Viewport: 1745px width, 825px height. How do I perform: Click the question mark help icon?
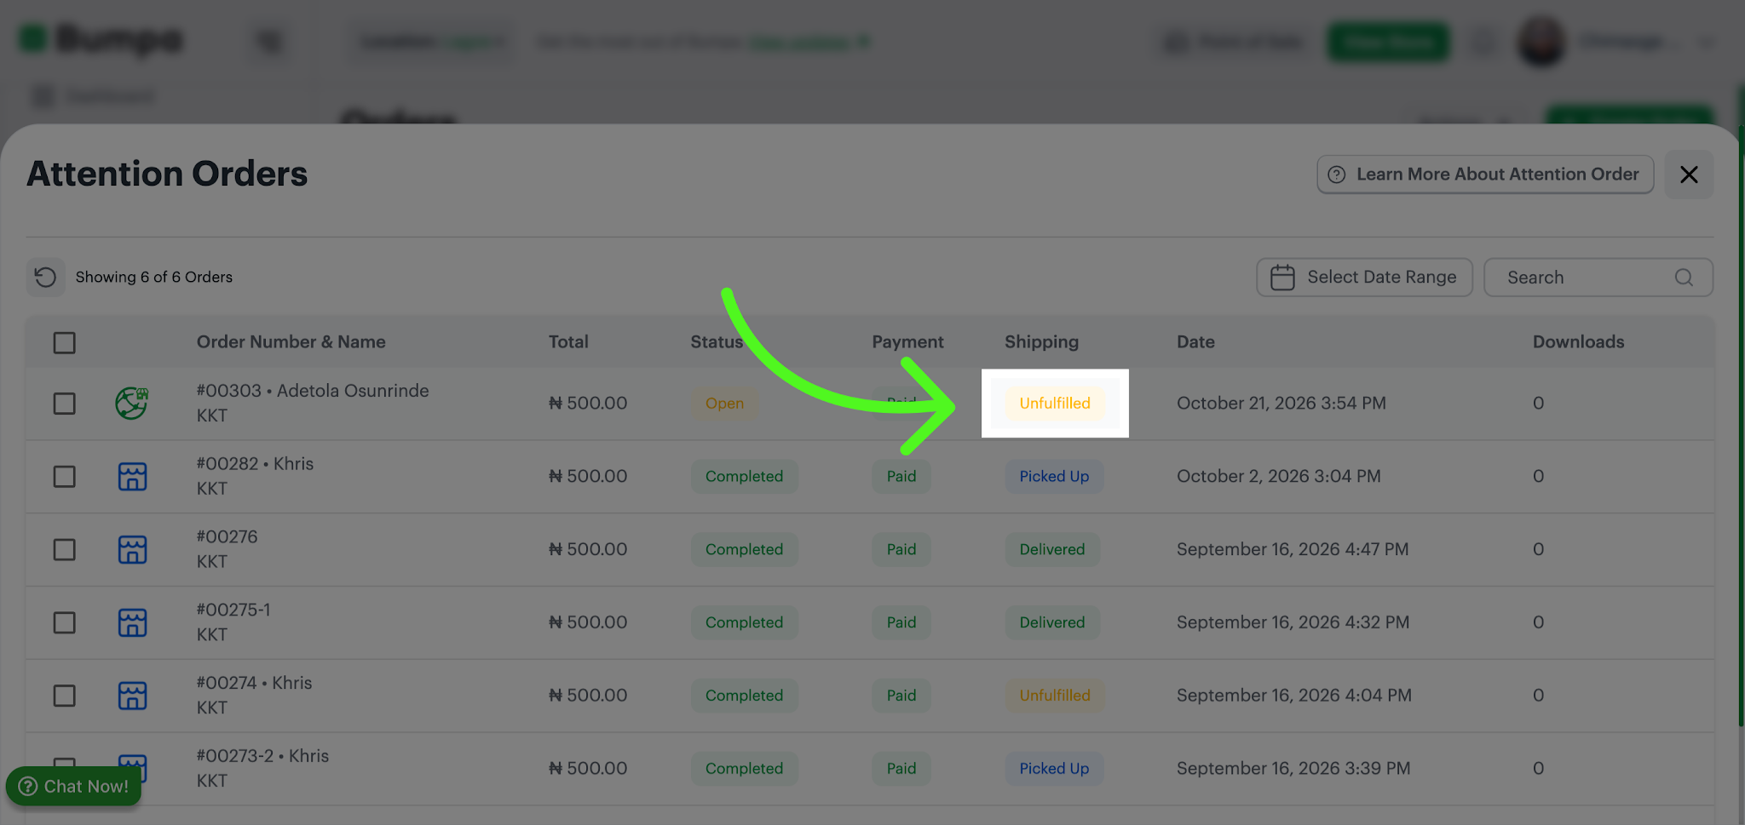1337,175
